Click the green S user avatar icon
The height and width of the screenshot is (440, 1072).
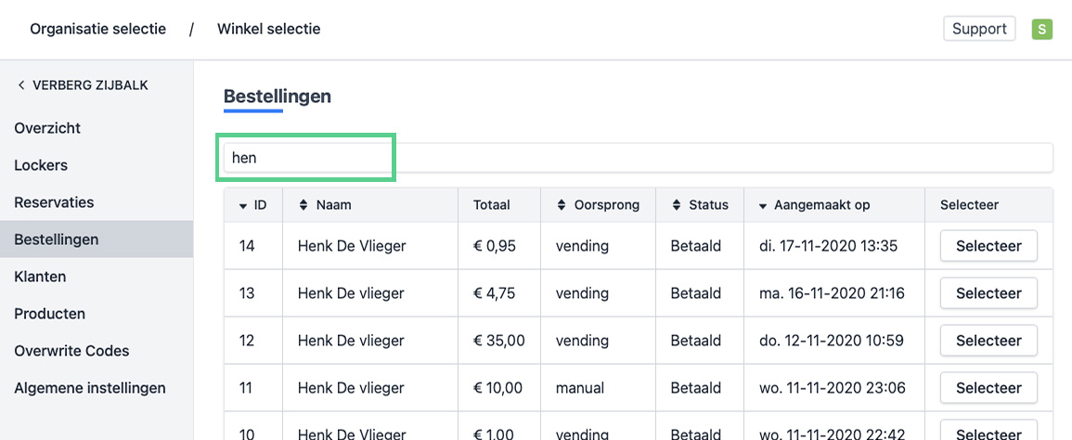tap(1042, 29)
